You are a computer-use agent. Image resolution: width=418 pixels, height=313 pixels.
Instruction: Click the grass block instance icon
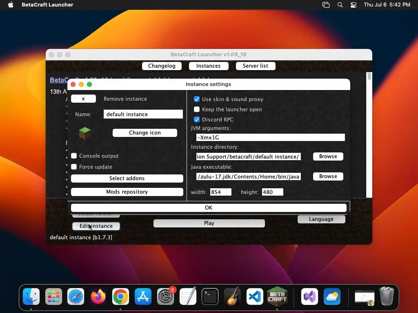click(x=85, y=133)
